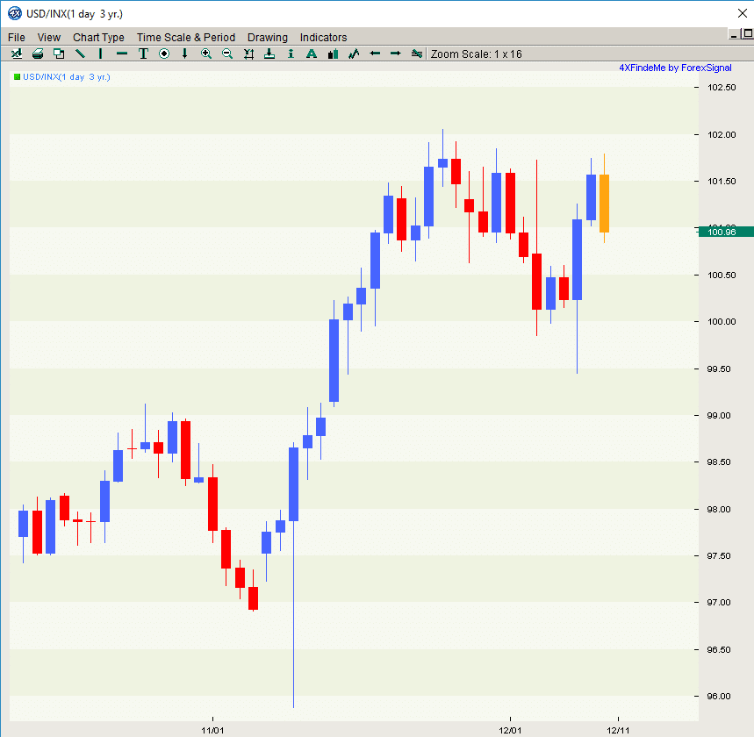Click the scroll left arrow icon
The width and height of the screenshot is (754, 737).
(x=375, y=54)
